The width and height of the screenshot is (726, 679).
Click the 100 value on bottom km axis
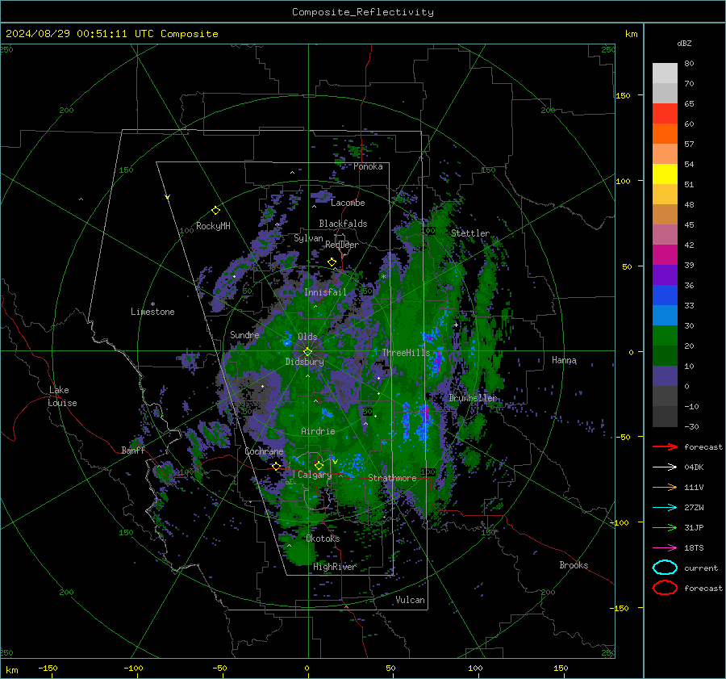[475, 668]
